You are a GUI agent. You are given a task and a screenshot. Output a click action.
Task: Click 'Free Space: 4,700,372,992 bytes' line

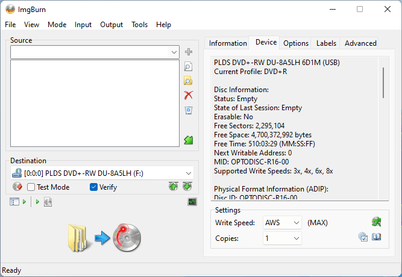click(263, 135)
